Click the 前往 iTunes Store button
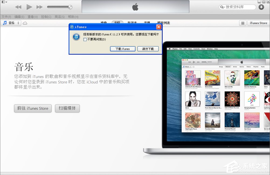Image resolution: width=270 pixels, height=175 pixels. point(33,108)
